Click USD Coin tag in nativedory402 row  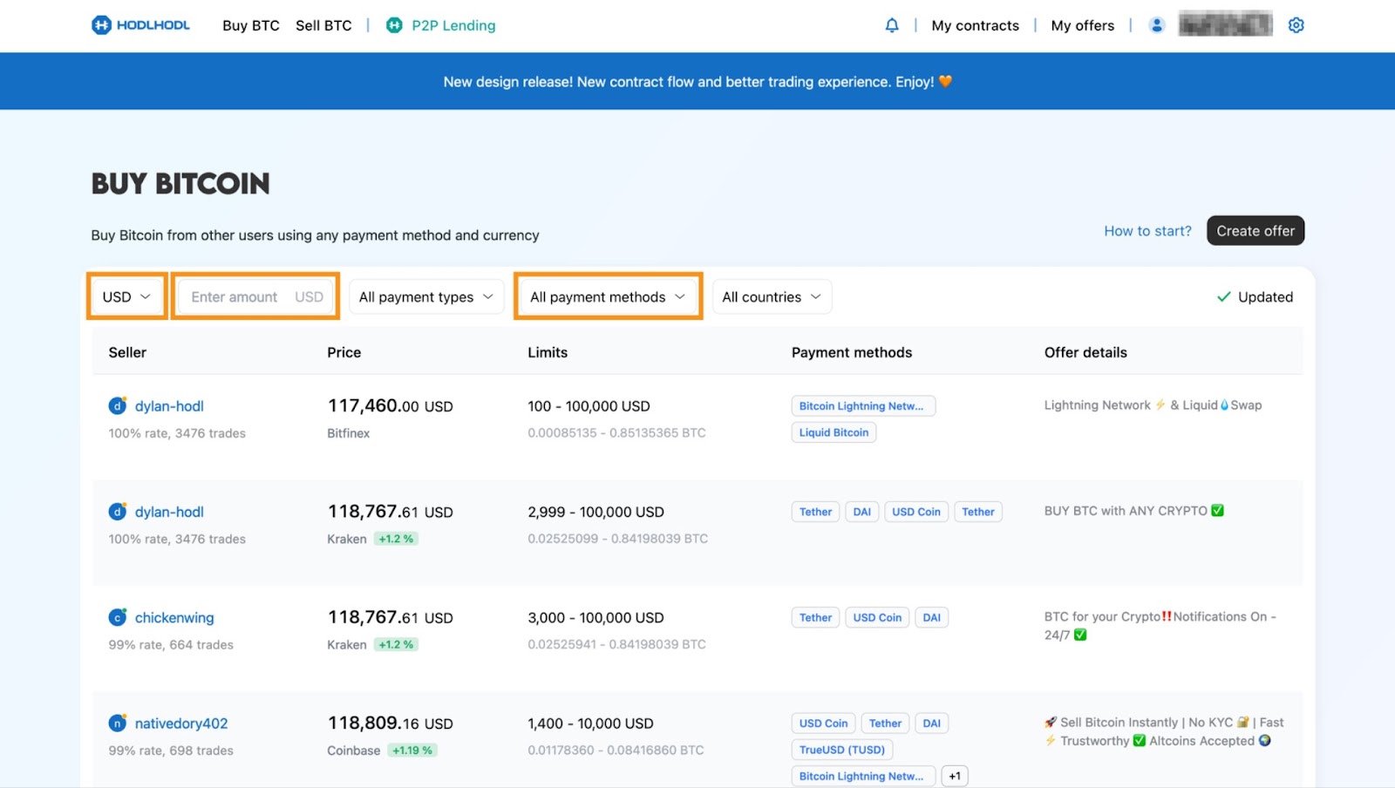click(823, 723)
